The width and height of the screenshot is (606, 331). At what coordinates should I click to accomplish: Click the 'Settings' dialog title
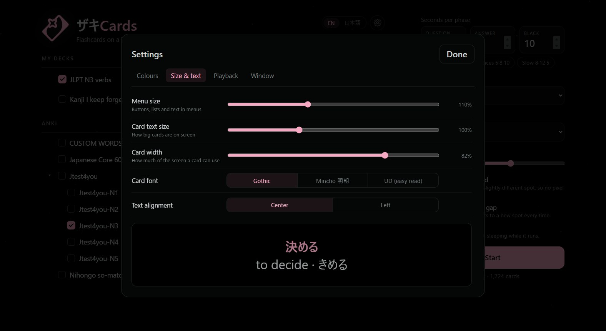pos(147,54)
